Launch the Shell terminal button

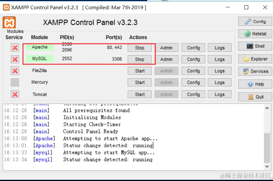tap(255, 46)
